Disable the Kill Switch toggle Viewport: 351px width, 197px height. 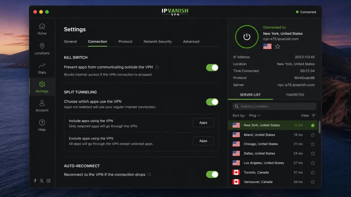coord(212,68)
